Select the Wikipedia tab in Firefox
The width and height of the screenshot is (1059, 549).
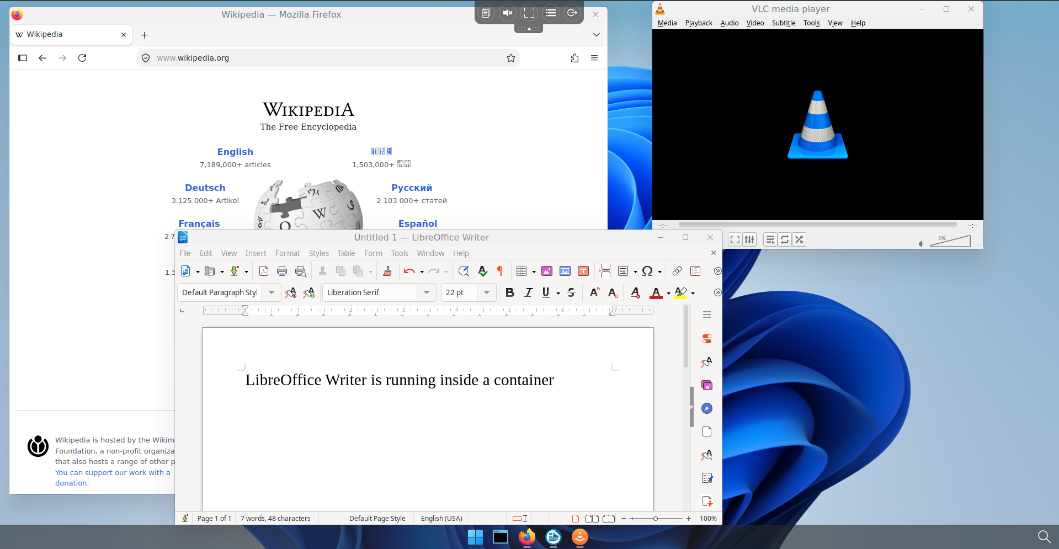coord(71,34)
